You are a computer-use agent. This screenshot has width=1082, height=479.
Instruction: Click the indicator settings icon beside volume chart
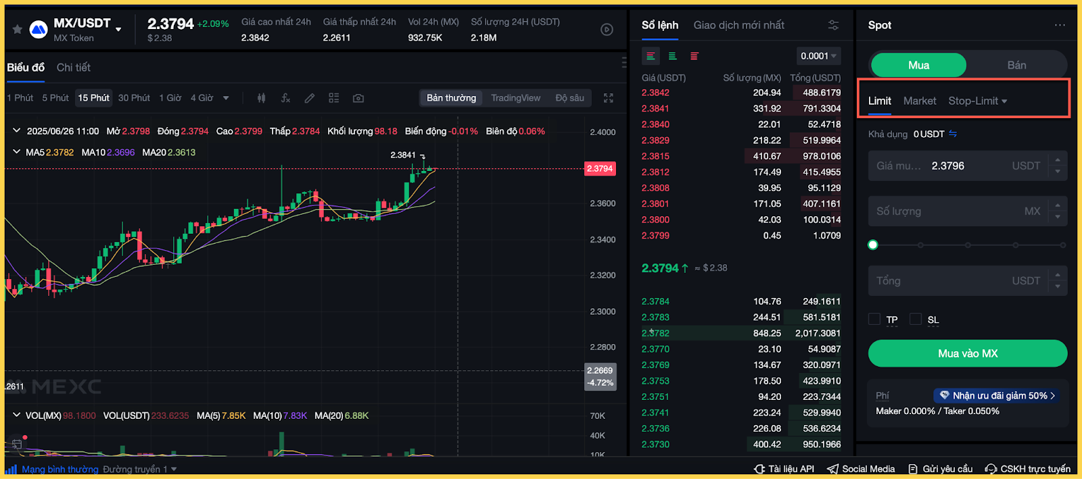coord(17,444)
